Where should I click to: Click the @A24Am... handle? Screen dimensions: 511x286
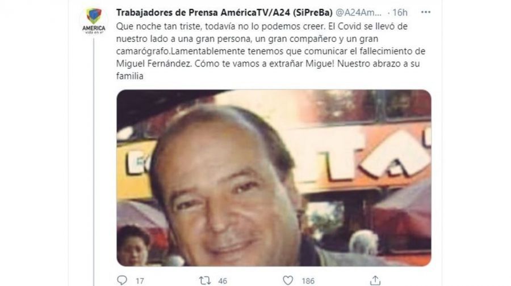(358, 12)
